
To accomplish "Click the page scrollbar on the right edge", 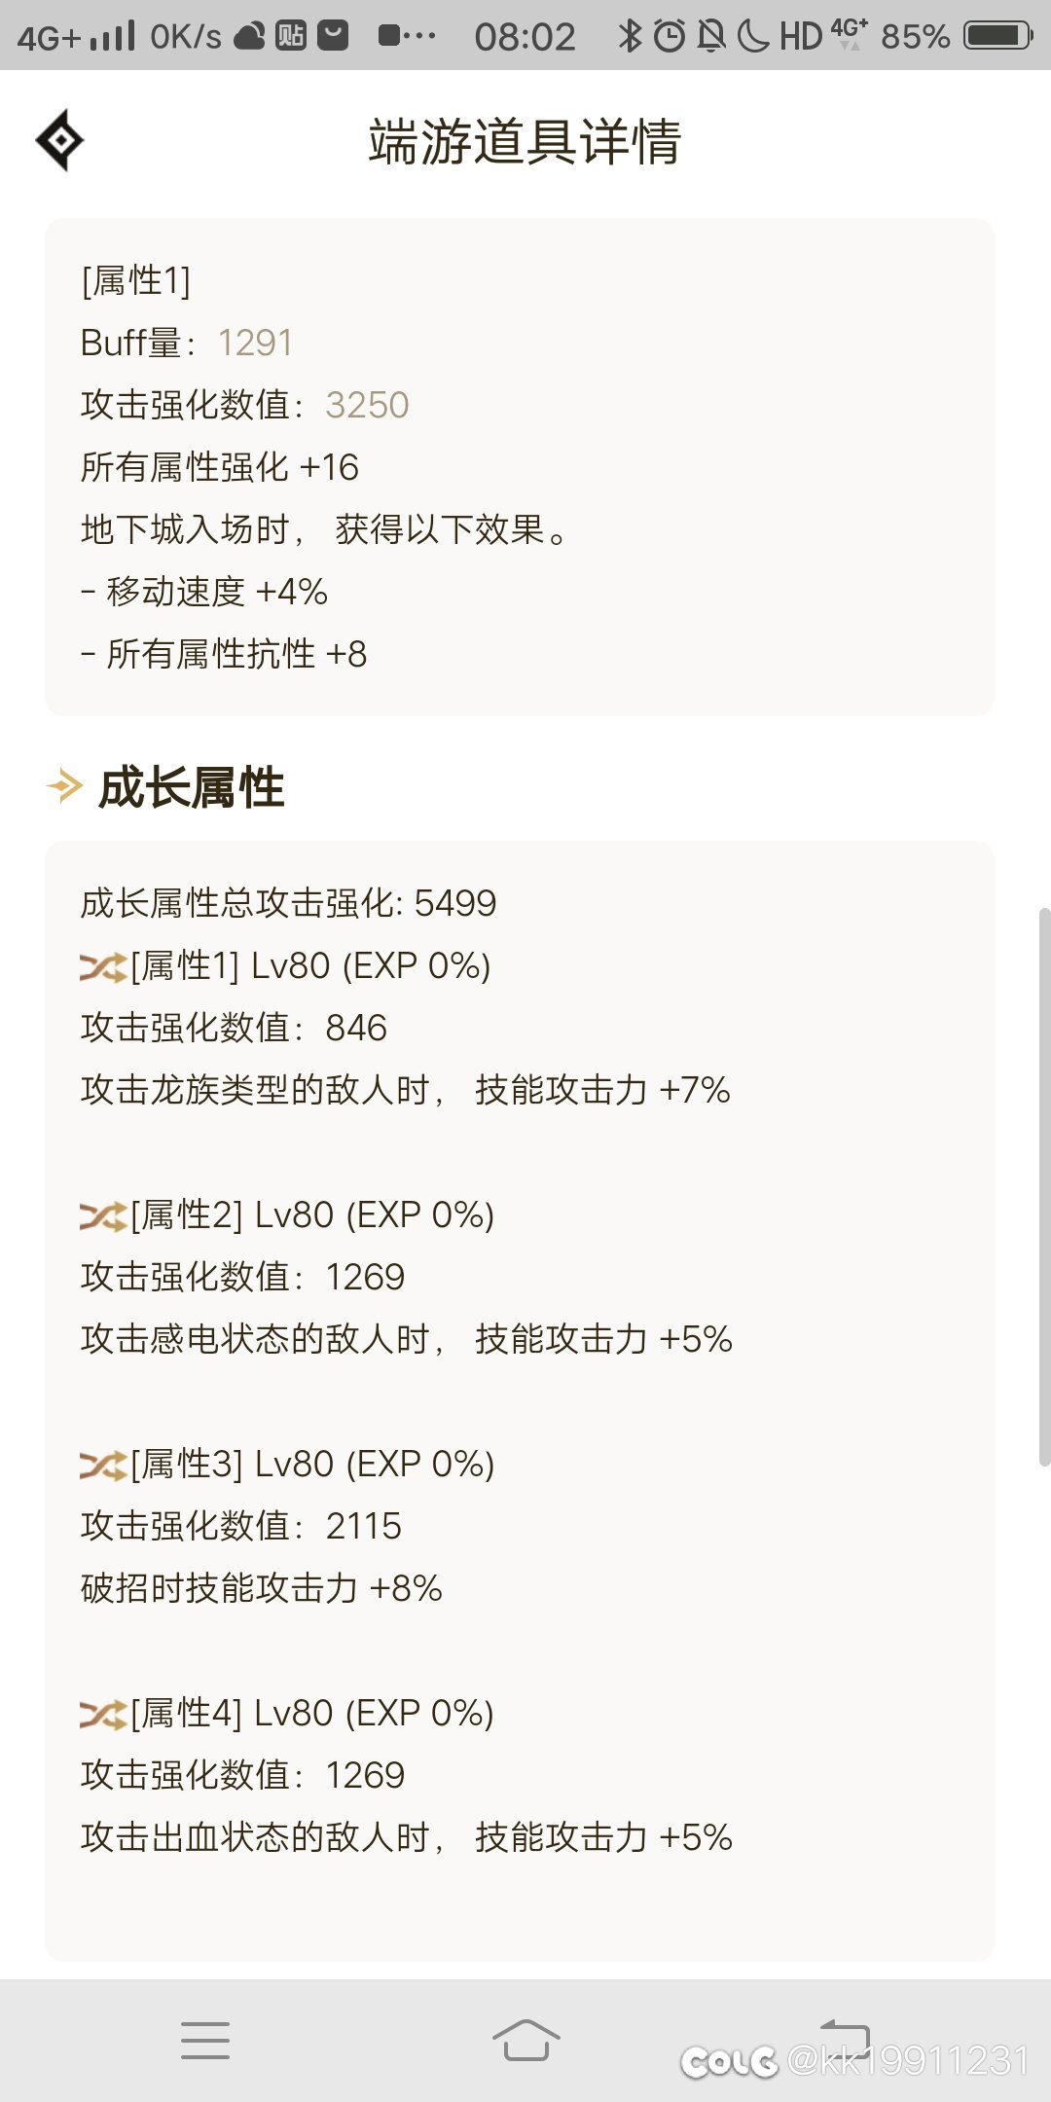I will (1044, 1187).
